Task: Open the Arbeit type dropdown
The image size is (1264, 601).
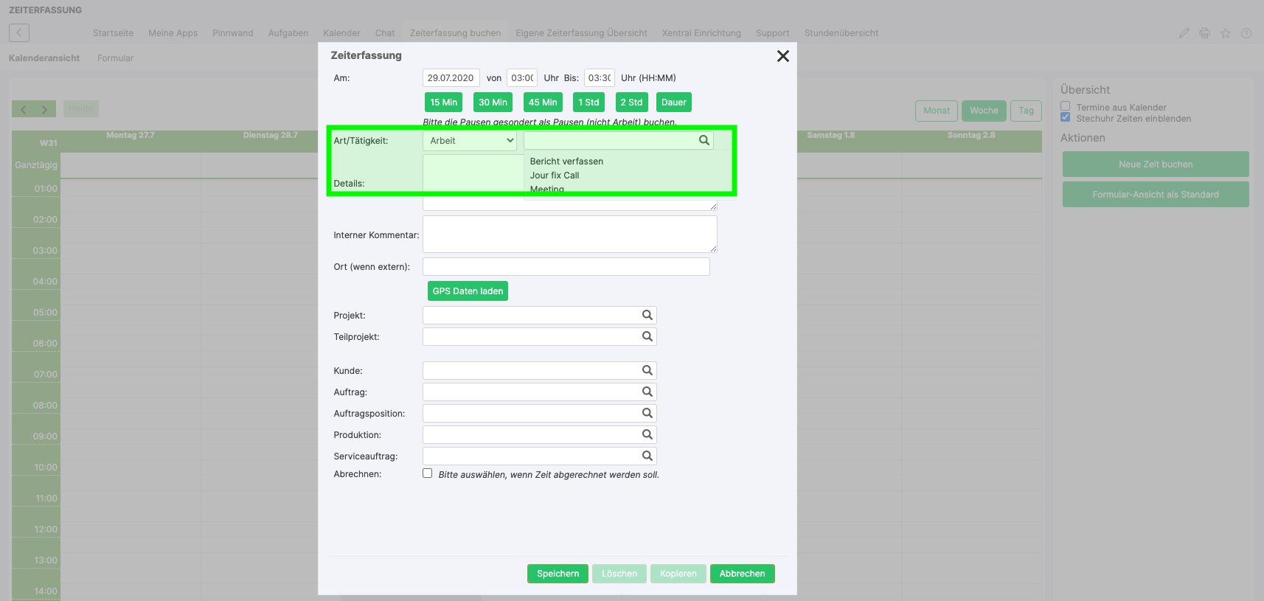Action: 470,141
